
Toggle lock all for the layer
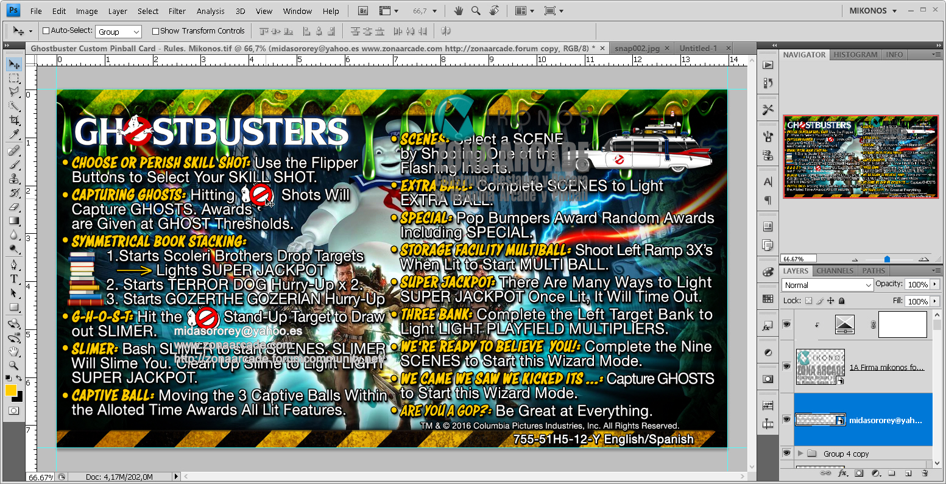pos(841,301)
